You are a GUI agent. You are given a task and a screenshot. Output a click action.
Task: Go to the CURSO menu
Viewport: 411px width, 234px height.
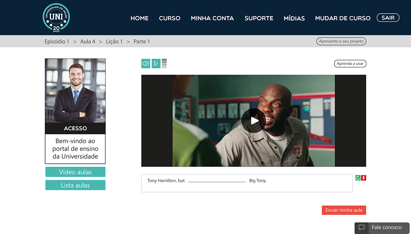[170, 18]
